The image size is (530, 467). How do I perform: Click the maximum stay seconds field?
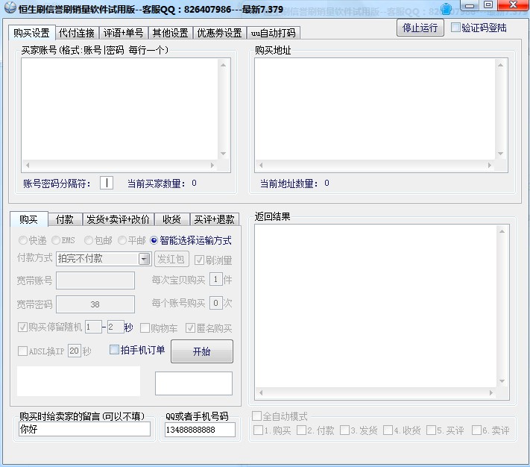[116, 327]
